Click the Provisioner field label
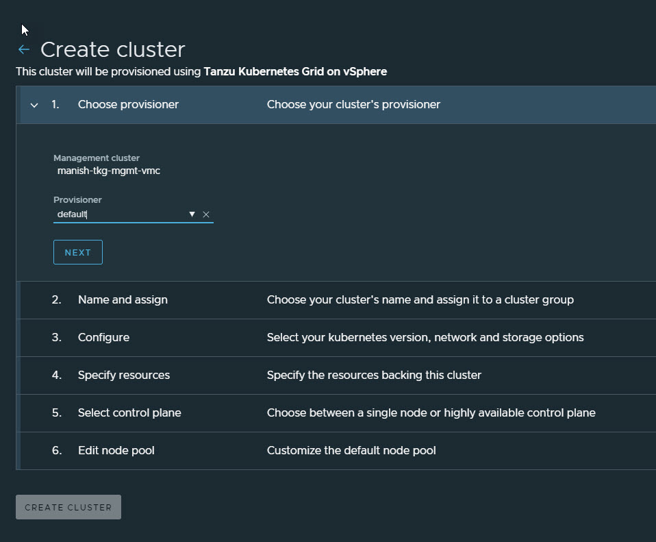Viewport: 656px width, 542px height. [x=77, y=200]
